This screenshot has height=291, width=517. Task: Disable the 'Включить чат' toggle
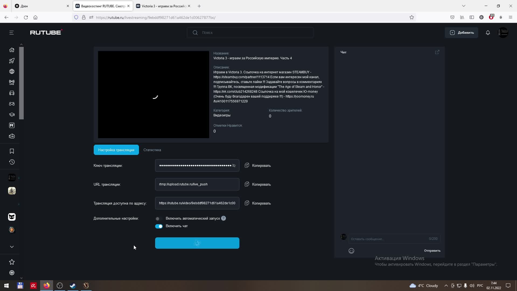[x=159, y=226]
